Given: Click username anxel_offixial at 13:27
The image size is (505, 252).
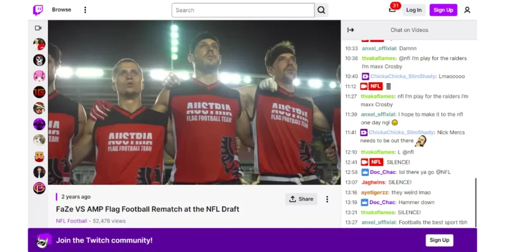Looking at the screenshot, I should click(378, 223).
